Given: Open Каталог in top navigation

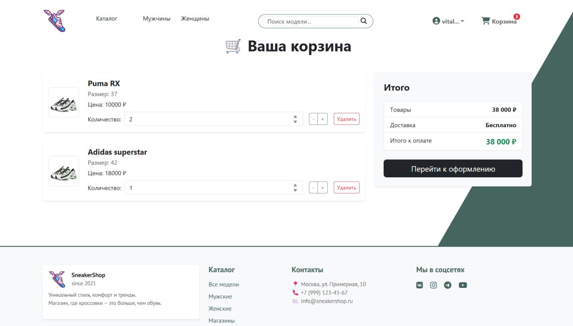Looking at the screenshot, I should coord(107,19).
